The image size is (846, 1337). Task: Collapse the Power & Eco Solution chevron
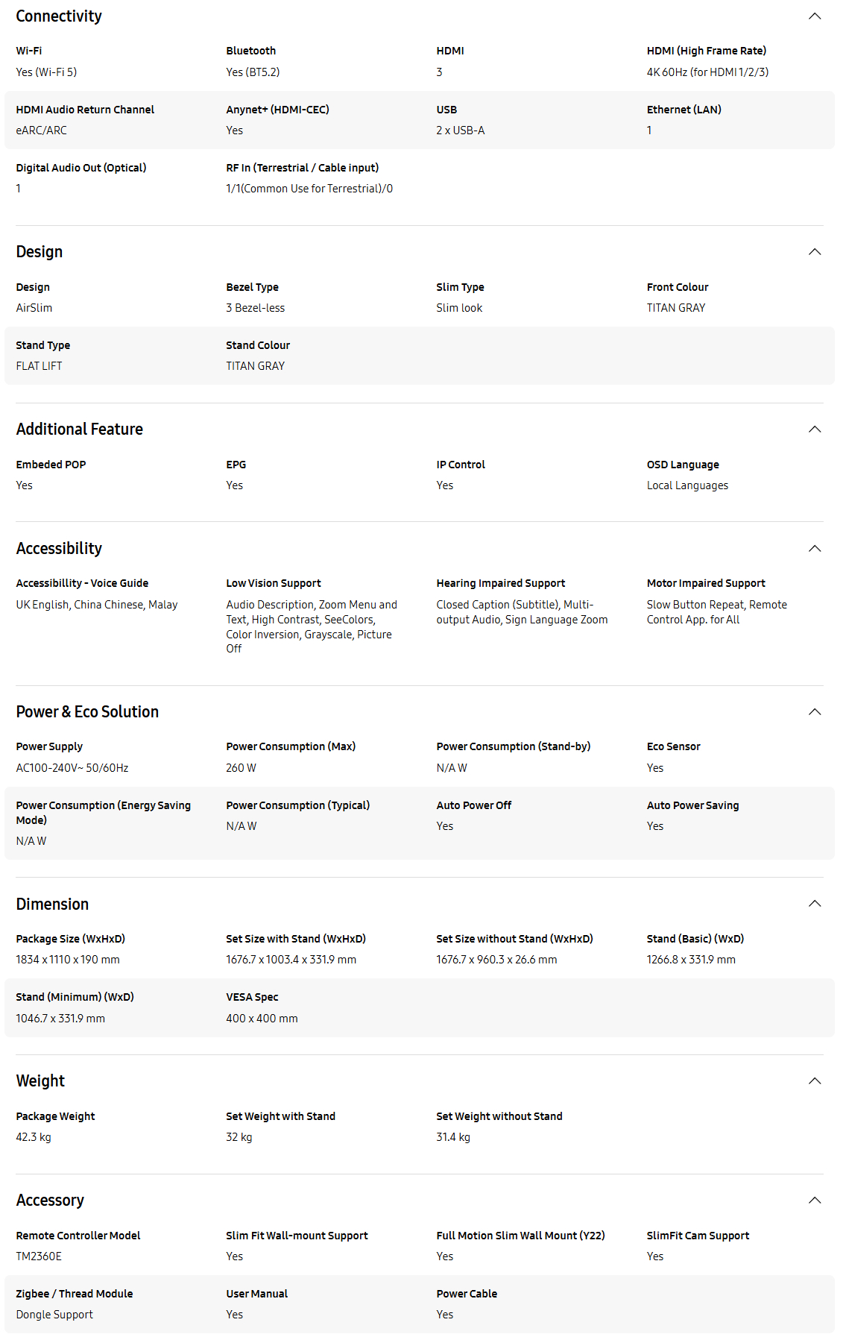point(815,712)
